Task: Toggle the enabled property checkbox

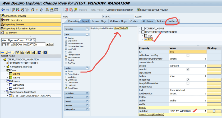Action: click(188, 69)
